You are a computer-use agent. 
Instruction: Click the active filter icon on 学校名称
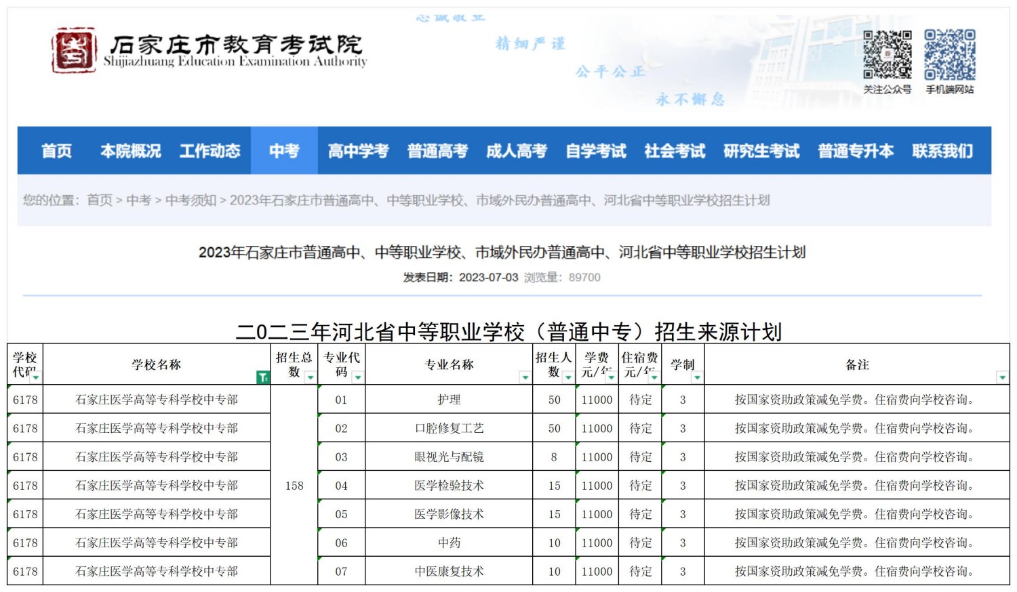(x=262, y=377)
